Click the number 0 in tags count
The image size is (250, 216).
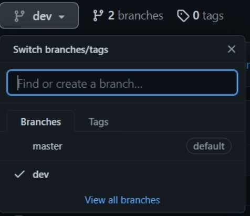click(x=196, y=15)
